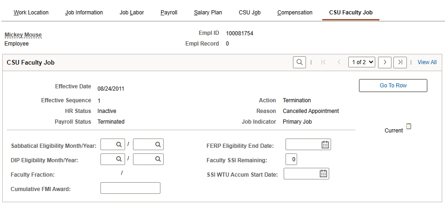Click the search magnifier icon in CSU Faculty Job header
The width and height of the screenshot is (445, 205).
(299, 62)
